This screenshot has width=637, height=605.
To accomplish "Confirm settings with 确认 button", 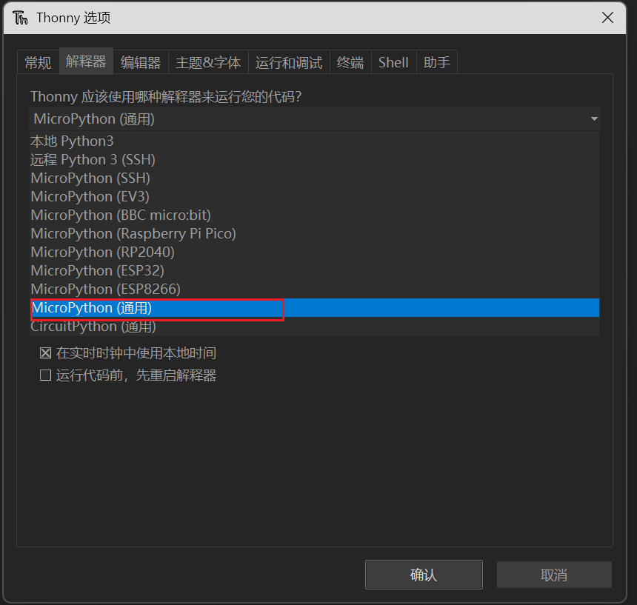I will [424, 575].
